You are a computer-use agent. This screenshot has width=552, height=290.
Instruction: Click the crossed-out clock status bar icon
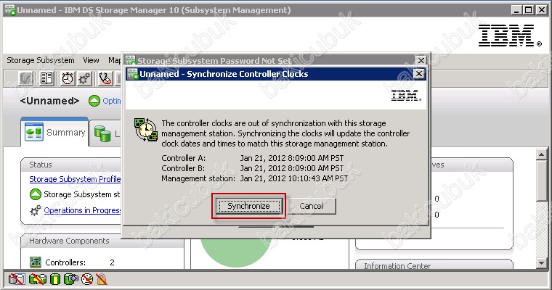click(x=87, y=279)
